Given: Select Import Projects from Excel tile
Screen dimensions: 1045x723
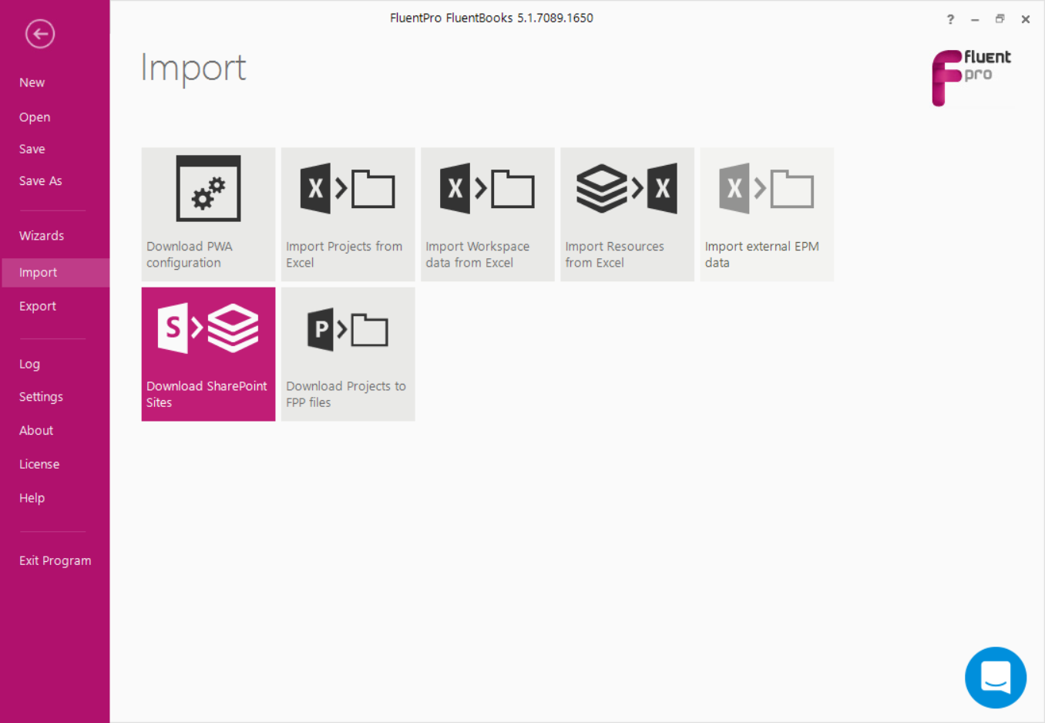Looking at the screenshot, I should pos(348,214).
